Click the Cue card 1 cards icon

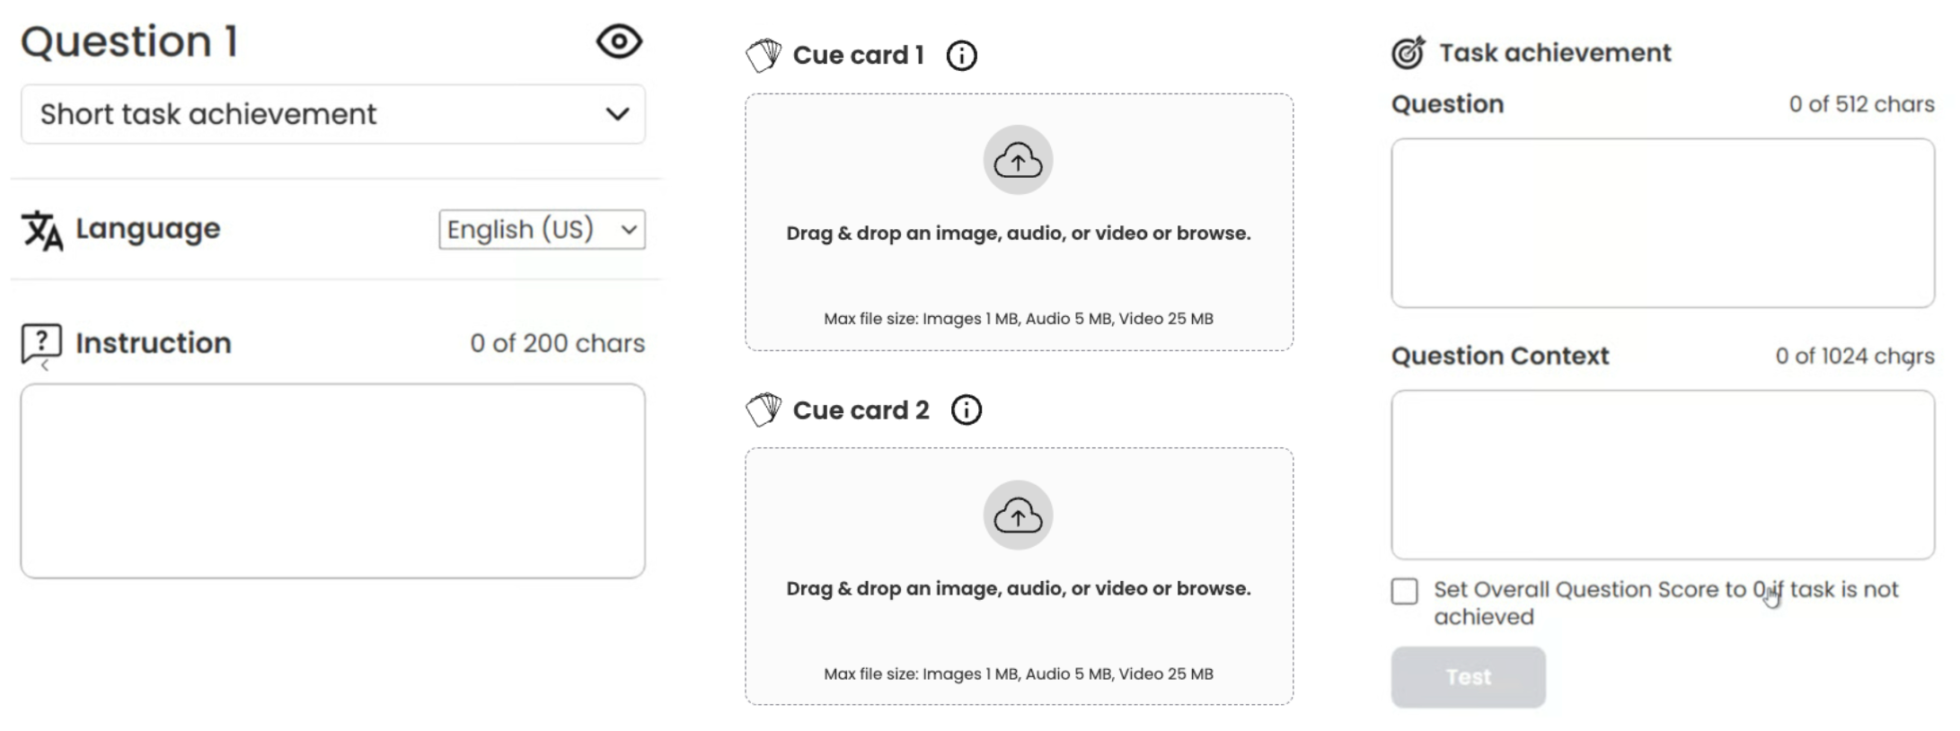coord(764,56)
